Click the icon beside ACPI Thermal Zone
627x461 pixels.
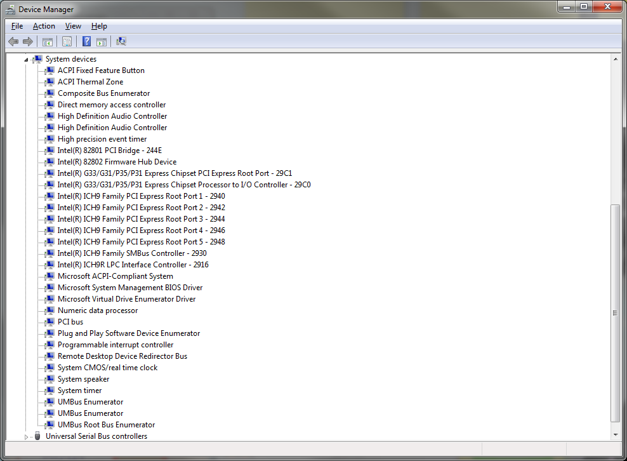pyautogui.click(x=50, y=82)
